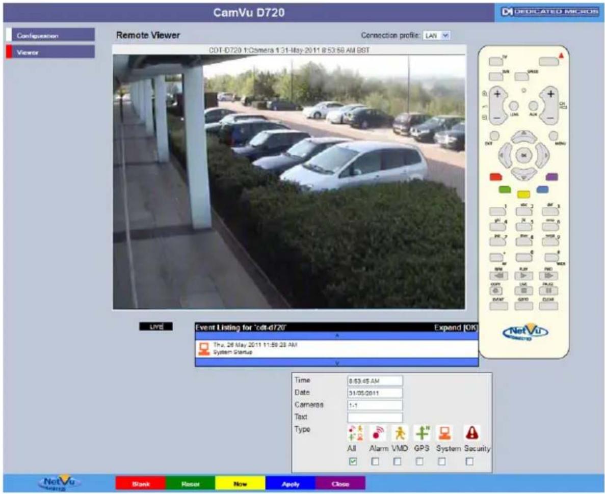
Task: Click the Alarm event type icon
Action: (x=378, y=433)
